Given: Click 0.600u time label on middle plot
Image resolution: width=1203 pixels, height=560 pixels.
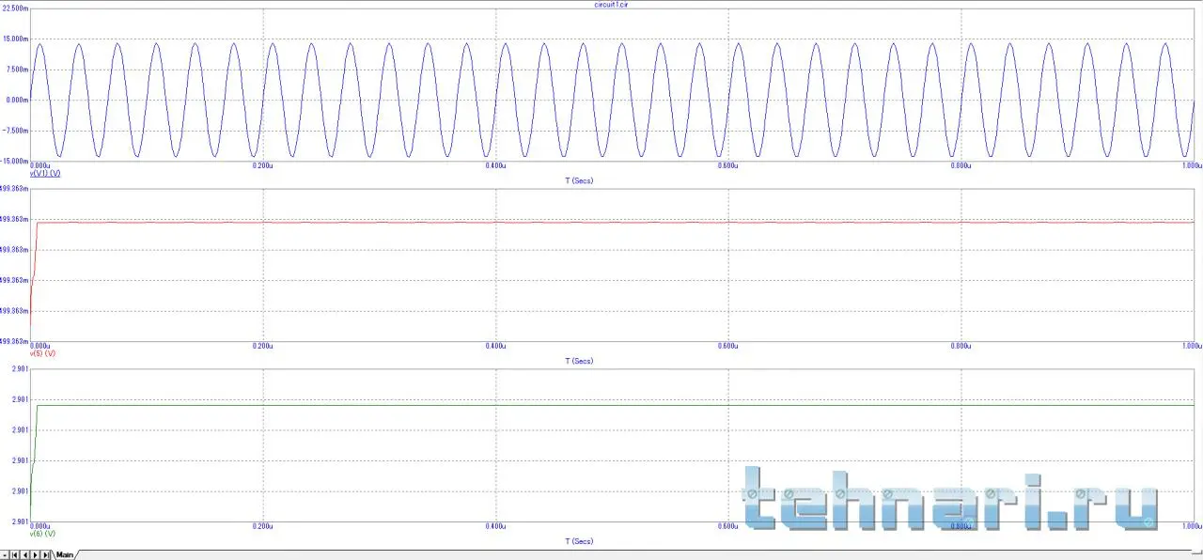Looking at the screenshot, I should point(728,346).
